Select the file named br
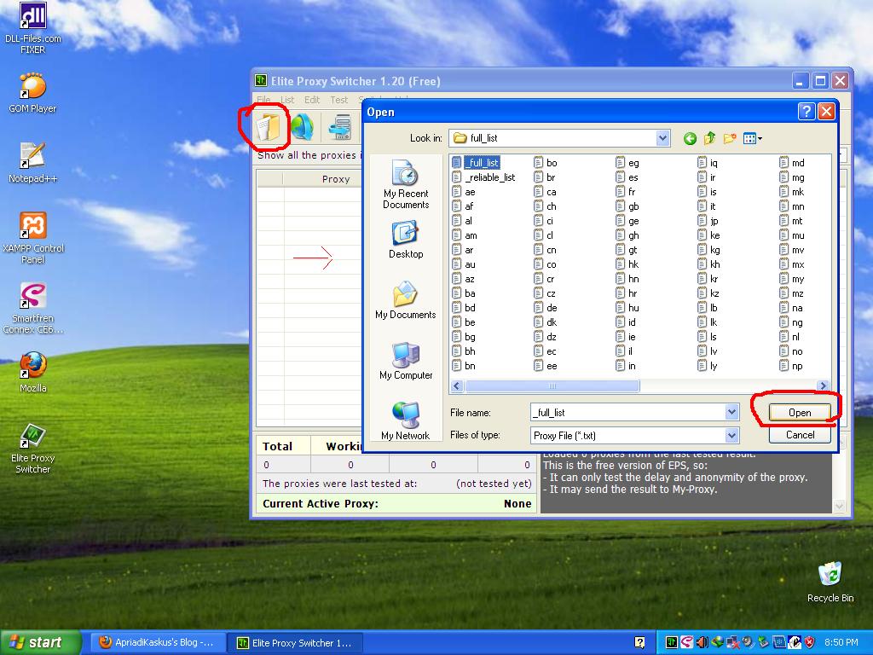The image size is (873, 655). pos(545,177)
